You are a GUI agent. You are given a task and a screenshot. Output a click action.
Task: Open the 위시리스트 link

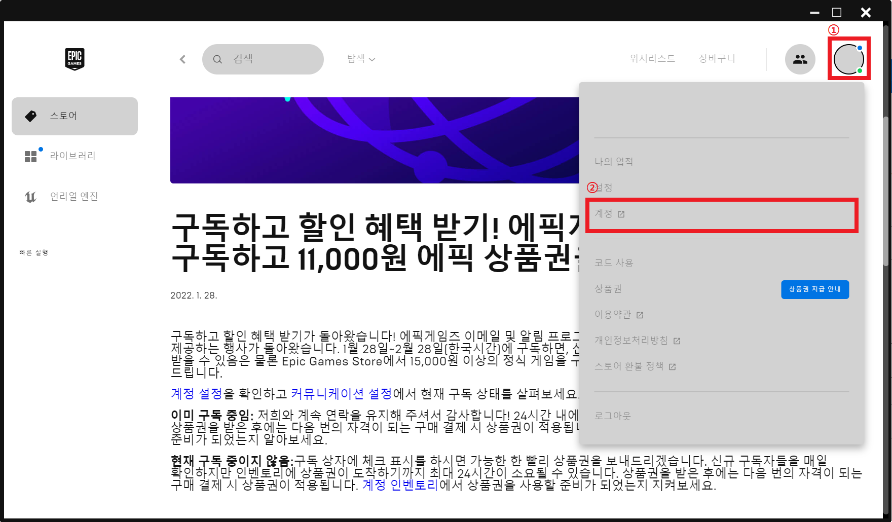coord(652,59)
